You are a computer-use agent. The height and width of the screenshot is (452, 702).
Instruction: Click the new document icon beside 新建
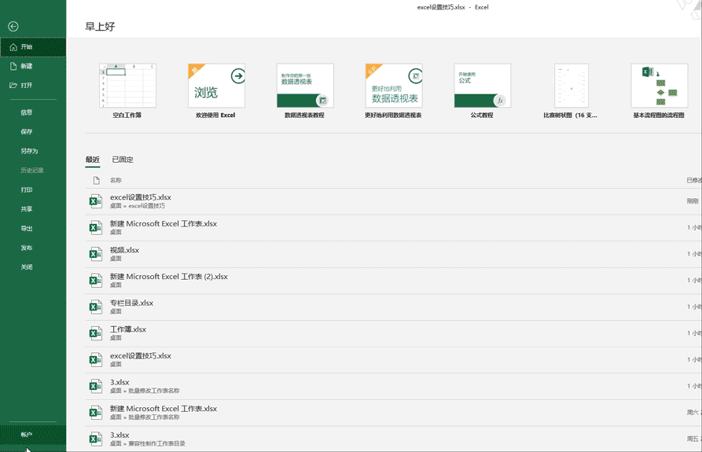point(13,66)
